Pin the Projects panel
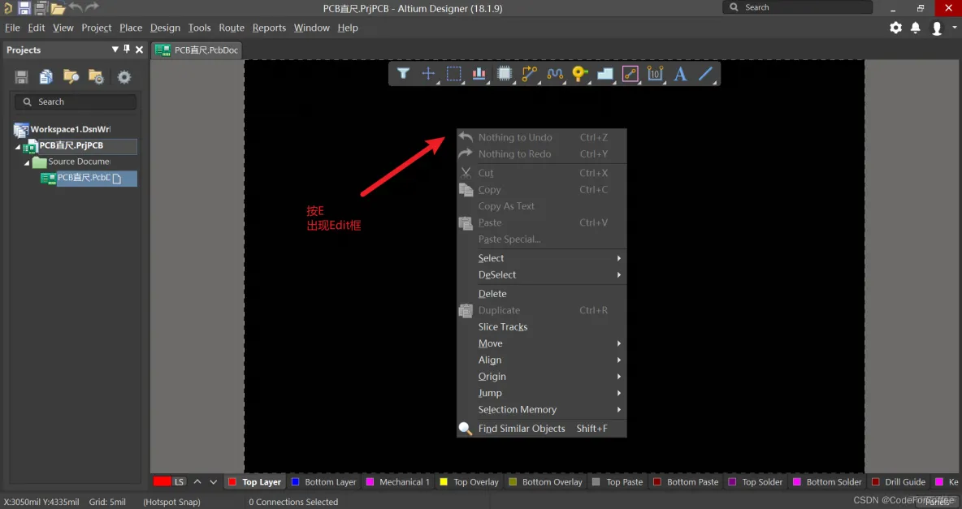This screenshot has width=962, height=509. point(127,49)
